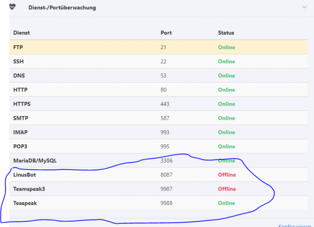Select the SSH service name
The height and width of the screenshot is (227, 314).
[18, 61]
